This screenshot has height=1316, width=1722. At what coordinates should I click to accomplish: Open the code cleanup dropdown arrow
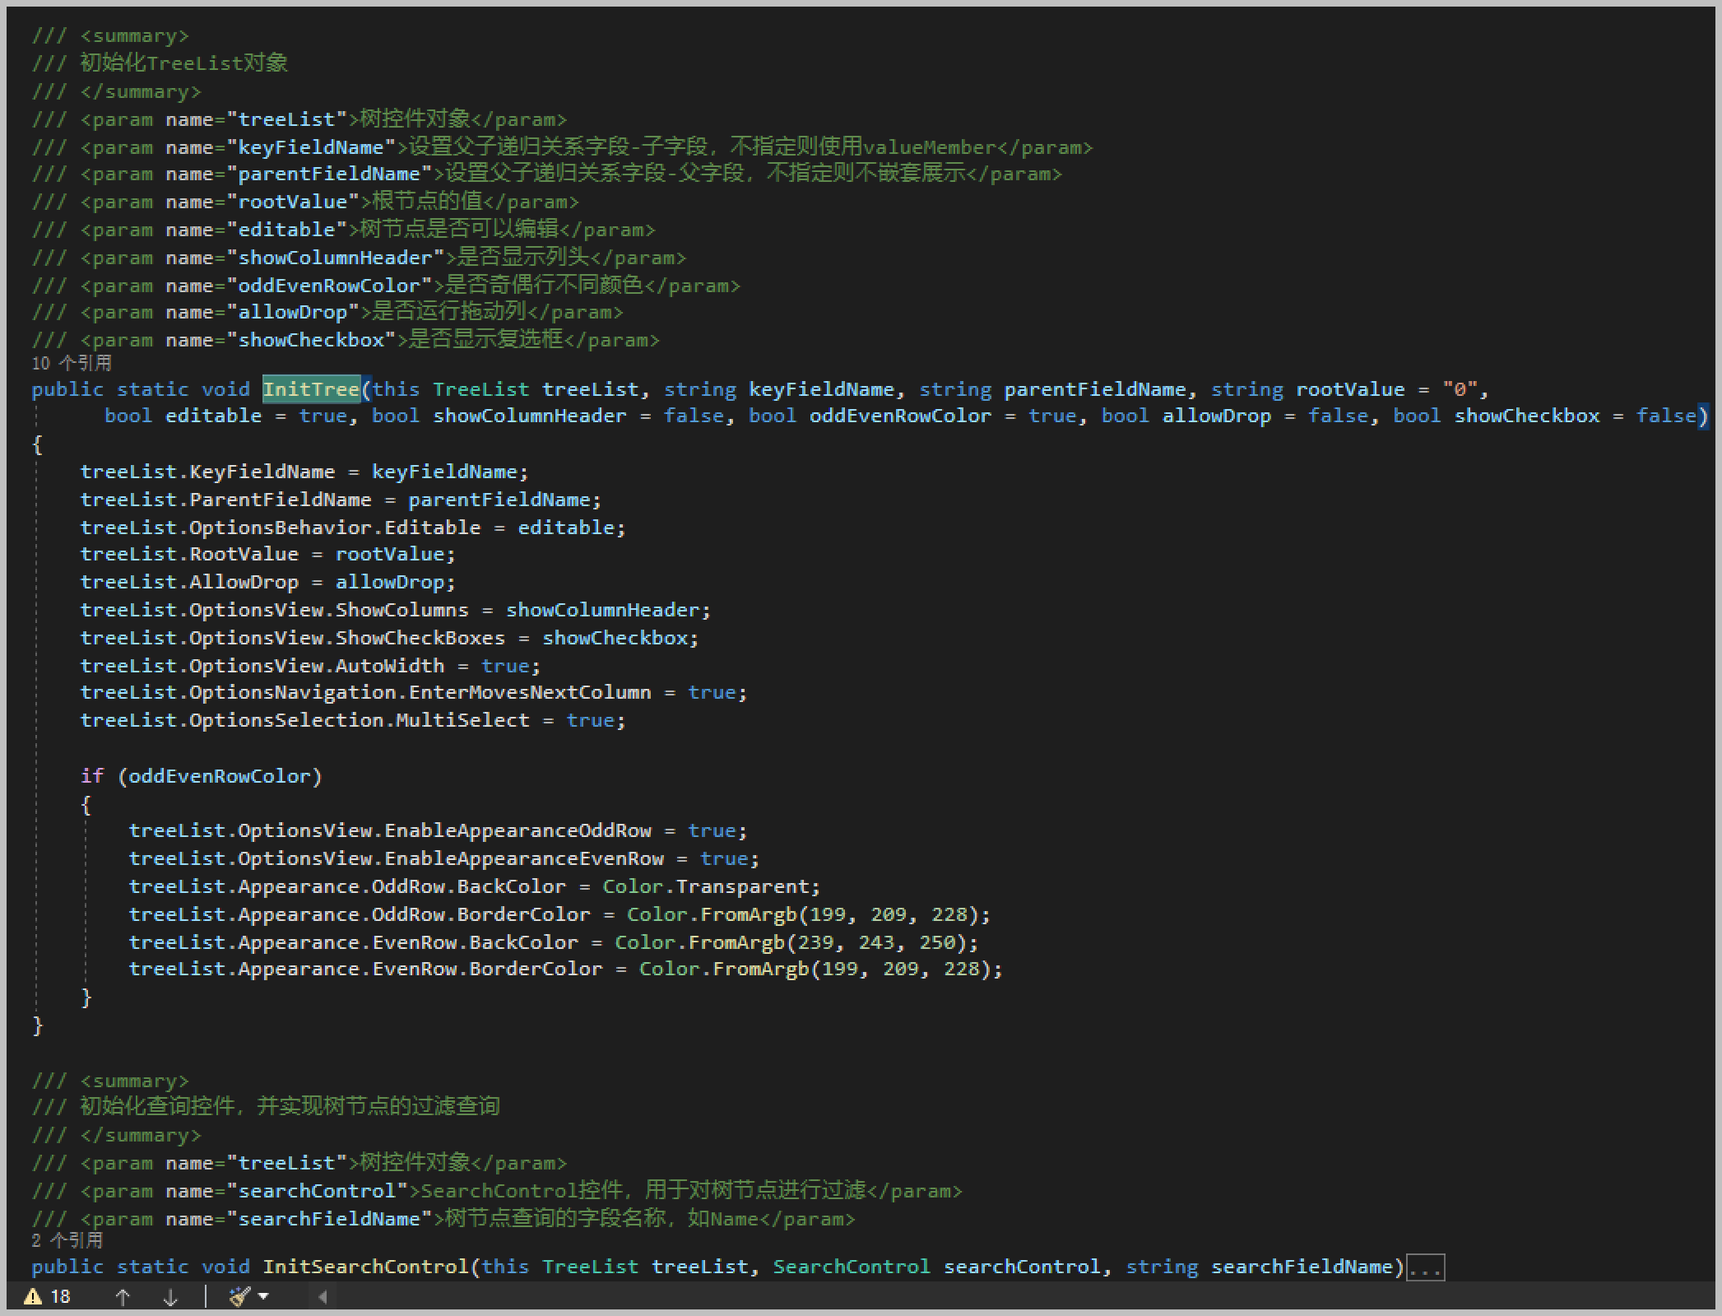pyautogui.click(x=264, y=1296)
